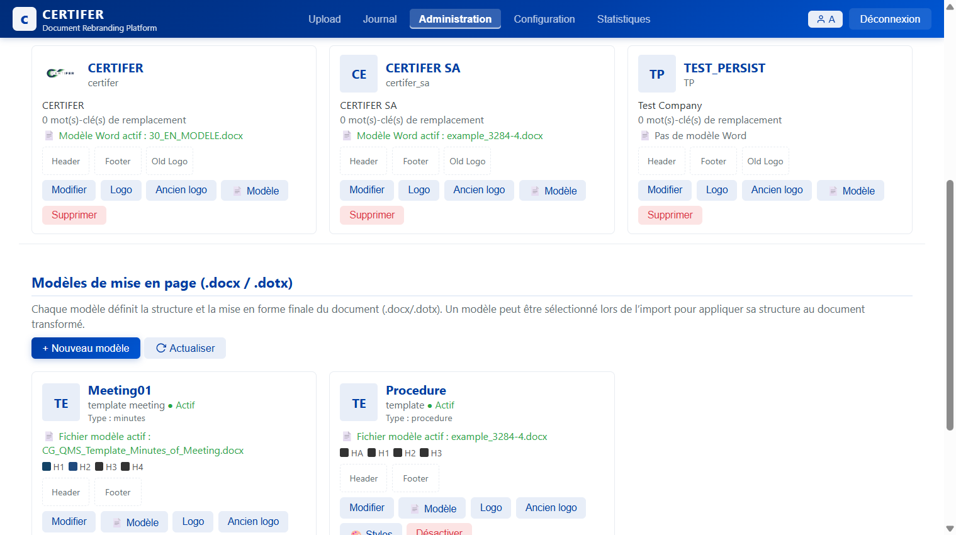The height and width of the screenshot is (535, 956).
Task: Click the HA color swatch in Procedure
Action: point(344,453)
